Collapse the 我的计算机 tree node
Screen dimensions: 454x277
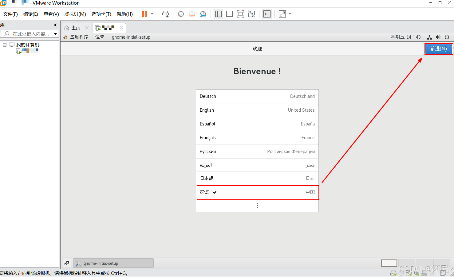pos(5,45)
